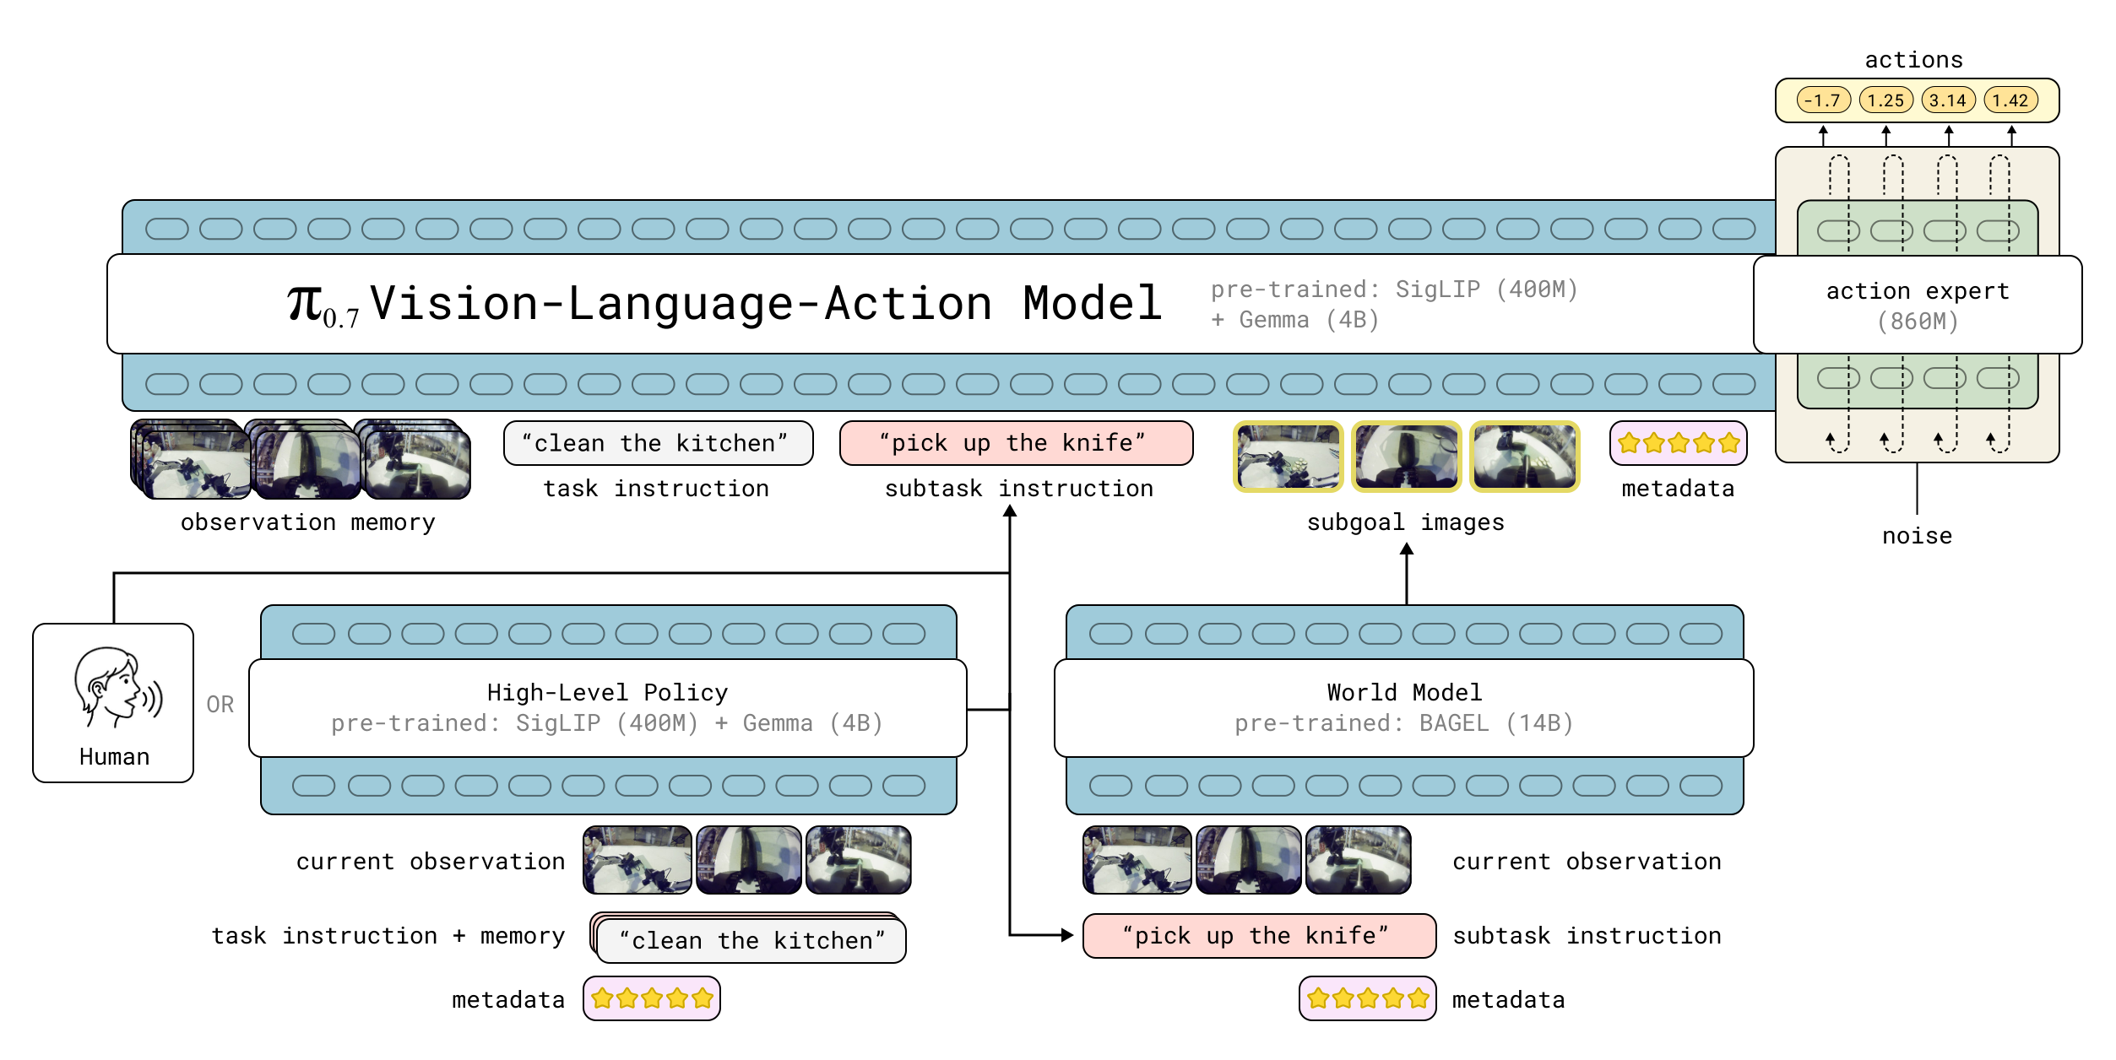Click "pick up the knife" box feeding World Model
Image resolution: width=2116 pixels, height=1060 pixels.
click(1260, 935)
